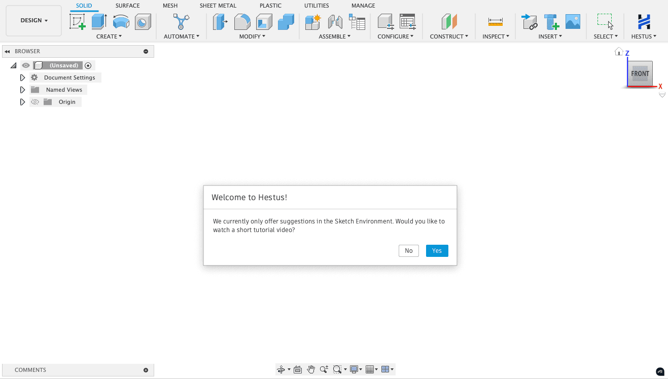Open the MODIFY dropdown menu
The width and height of the screenshot is (668, 379).
(x=252, y=36)
